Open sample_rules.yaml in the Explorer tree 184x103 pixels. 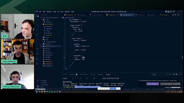tap(51, 42)
